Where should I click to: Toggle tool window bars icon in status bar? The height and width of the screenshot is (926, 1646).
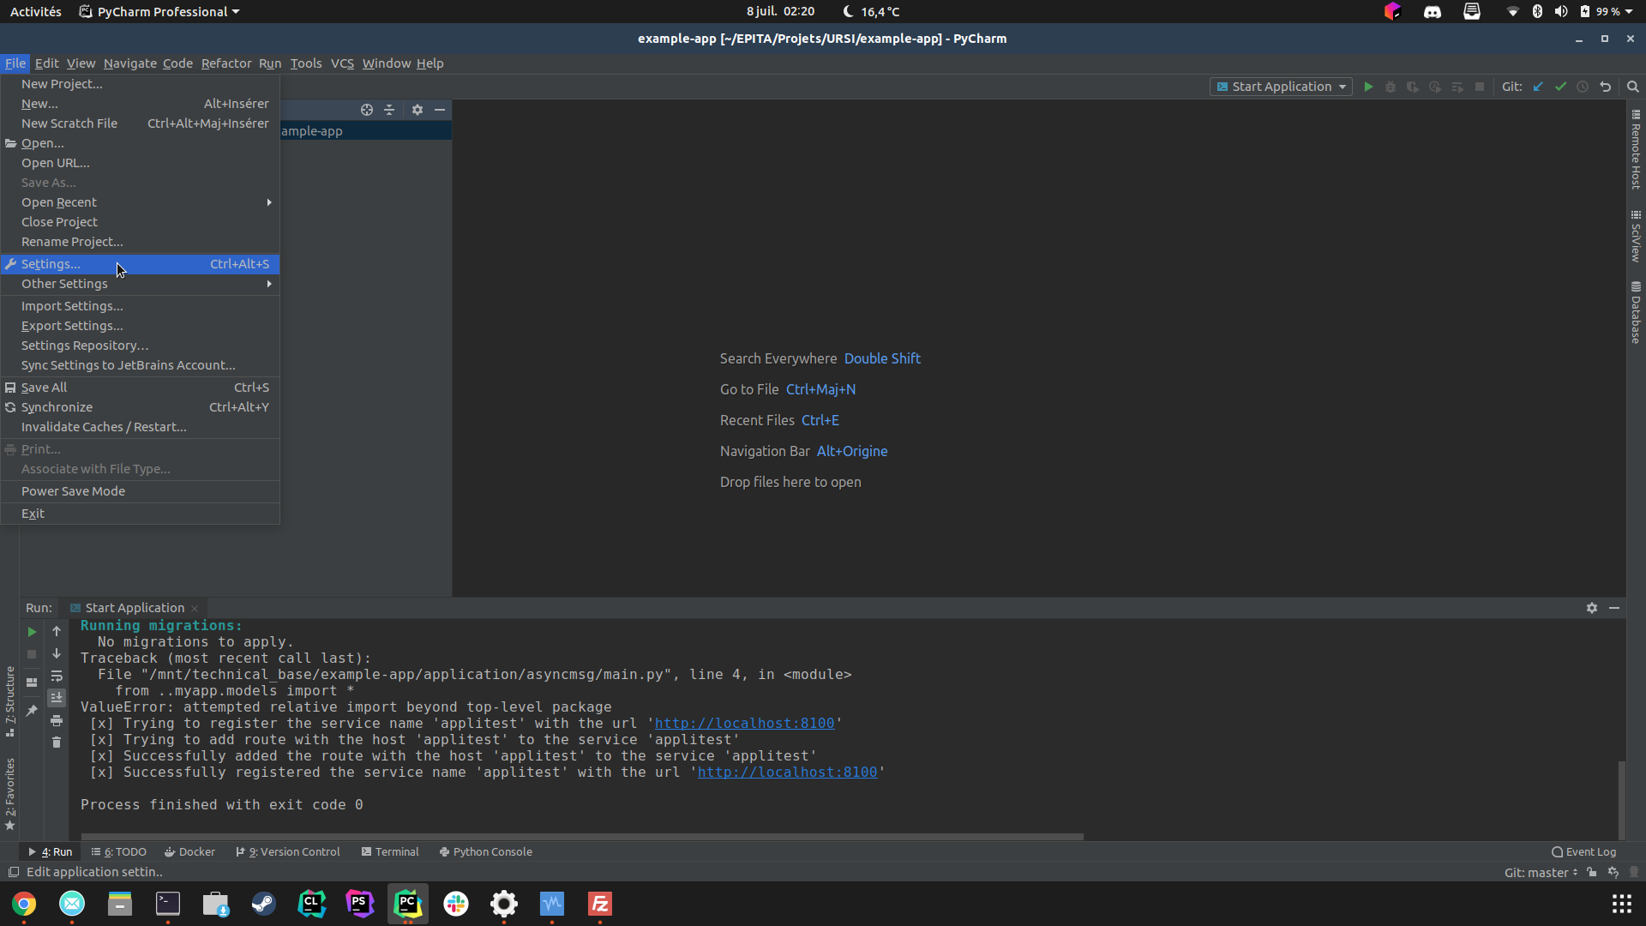click(x=14, y=872)
